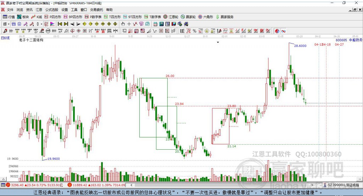Toggle the colored triangle chart icon
This screenshot has height=196, width=363.
pos(53,24)
